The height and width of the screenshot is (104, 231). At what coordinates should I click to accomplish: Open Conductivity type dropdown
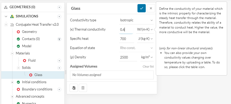point(136,20)
